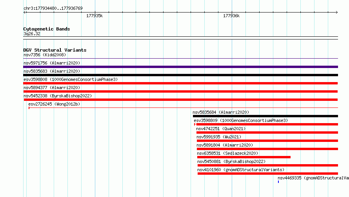Click nsv5452338 (ByrskaBishop2022) label
The image size is (349, 197).
coord(58,96)
